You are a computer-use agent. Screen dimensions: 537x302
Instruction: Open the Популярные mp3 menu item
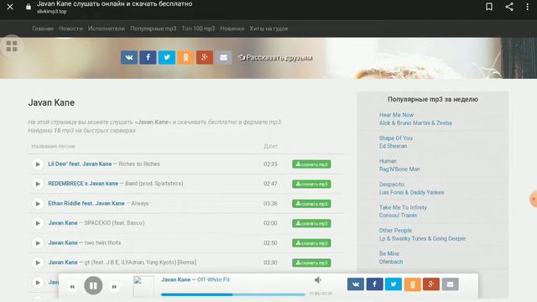153,29
